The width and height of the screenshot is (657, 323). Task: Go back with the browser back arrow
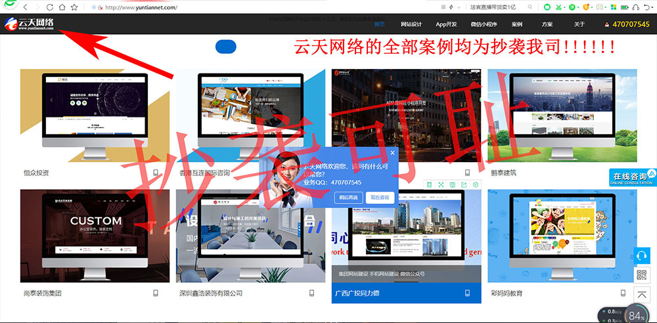(x=26, y=7)
